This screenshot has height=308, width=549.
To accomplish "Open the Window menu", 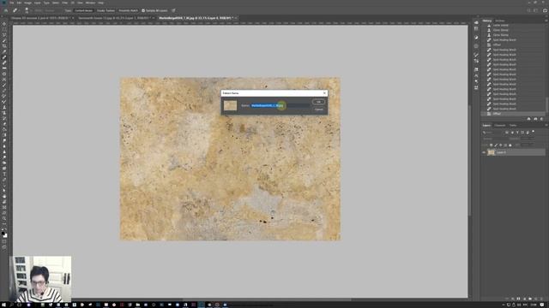I will click(x=90, y=3).
